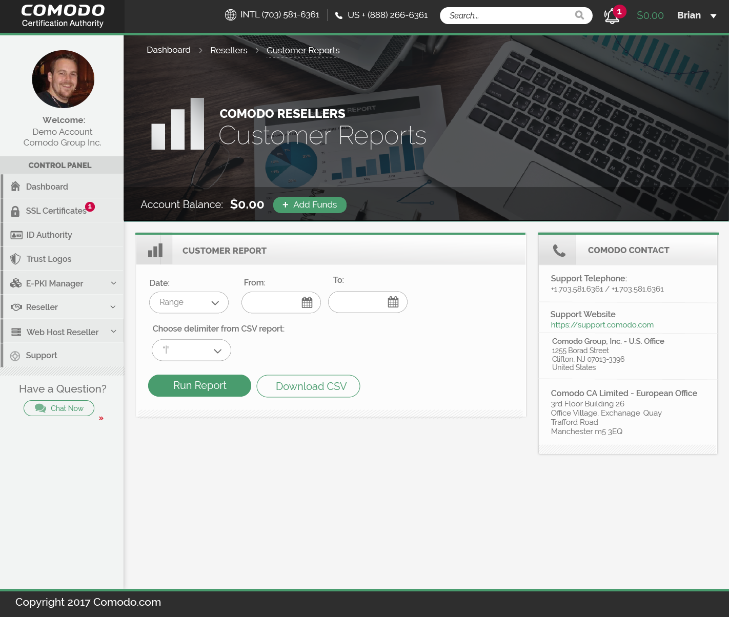The width and height of the screenshot is (729, 617).
Task: Open the From date calendar icon
Action: [x=307, y=302]
